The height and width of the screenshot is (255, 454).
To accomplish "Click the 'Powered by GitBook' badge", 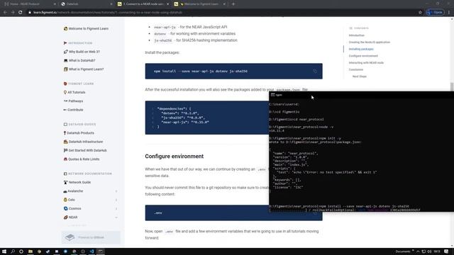I will 91,237.
